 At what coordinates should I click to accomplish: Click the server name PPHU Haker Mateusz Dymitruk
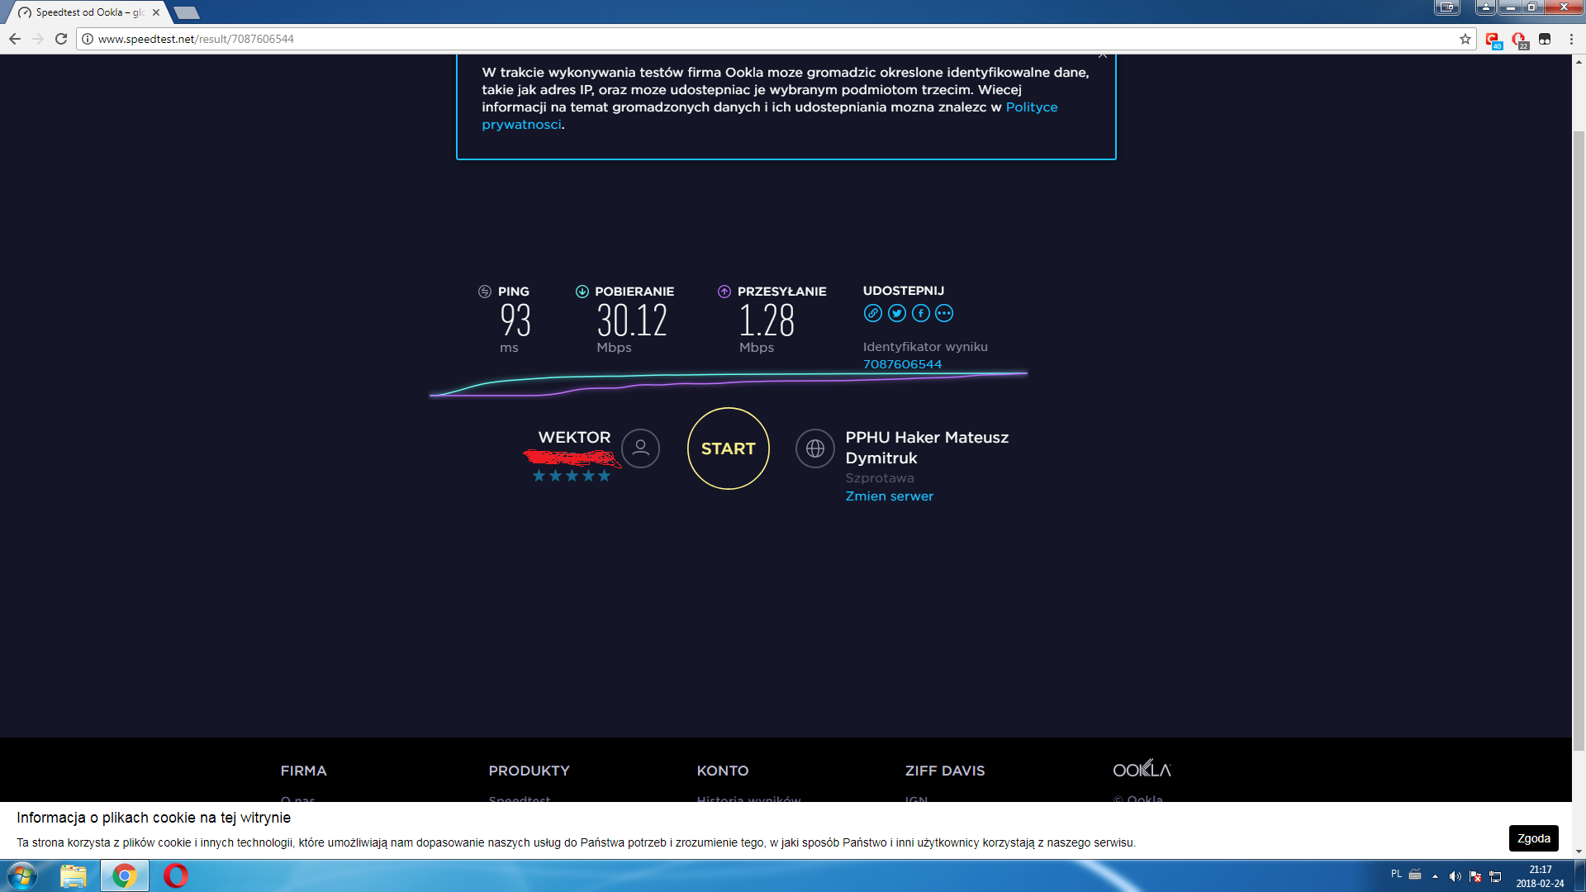coord(927,448)
